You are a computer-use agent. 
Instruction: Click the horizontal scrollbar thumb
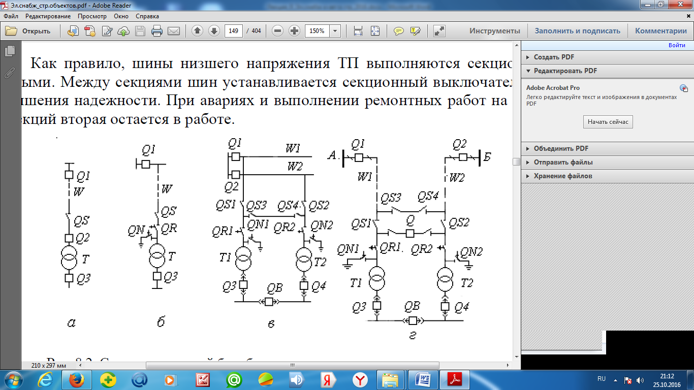[x=293, y=365]
